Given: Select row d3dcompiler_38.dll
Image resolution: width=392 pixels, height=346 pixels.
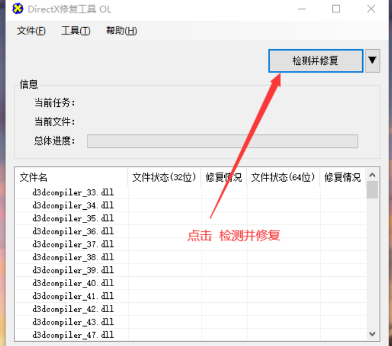Looking at the screenshot, I should [x=190, y=257].
